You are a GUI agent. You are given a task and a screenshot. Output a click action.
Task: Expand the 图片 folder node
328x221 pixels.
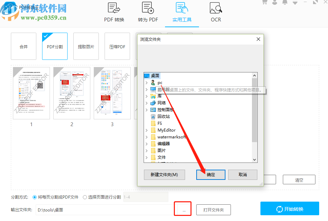(147, 150)
